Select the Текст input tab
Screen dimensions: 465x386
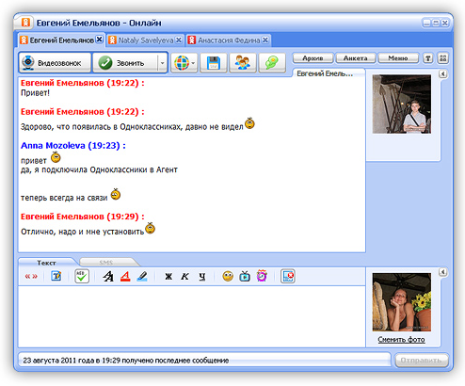pyautogui.click(x=46, y=263)
